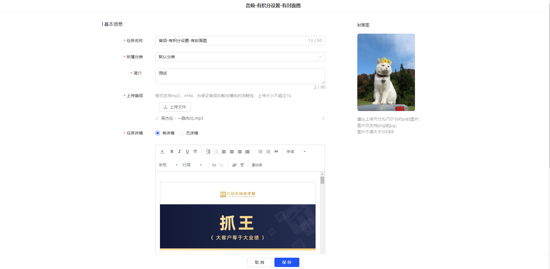Open 素材库 material library
This screenshot has height=269, width=550.
coord(257,165)
